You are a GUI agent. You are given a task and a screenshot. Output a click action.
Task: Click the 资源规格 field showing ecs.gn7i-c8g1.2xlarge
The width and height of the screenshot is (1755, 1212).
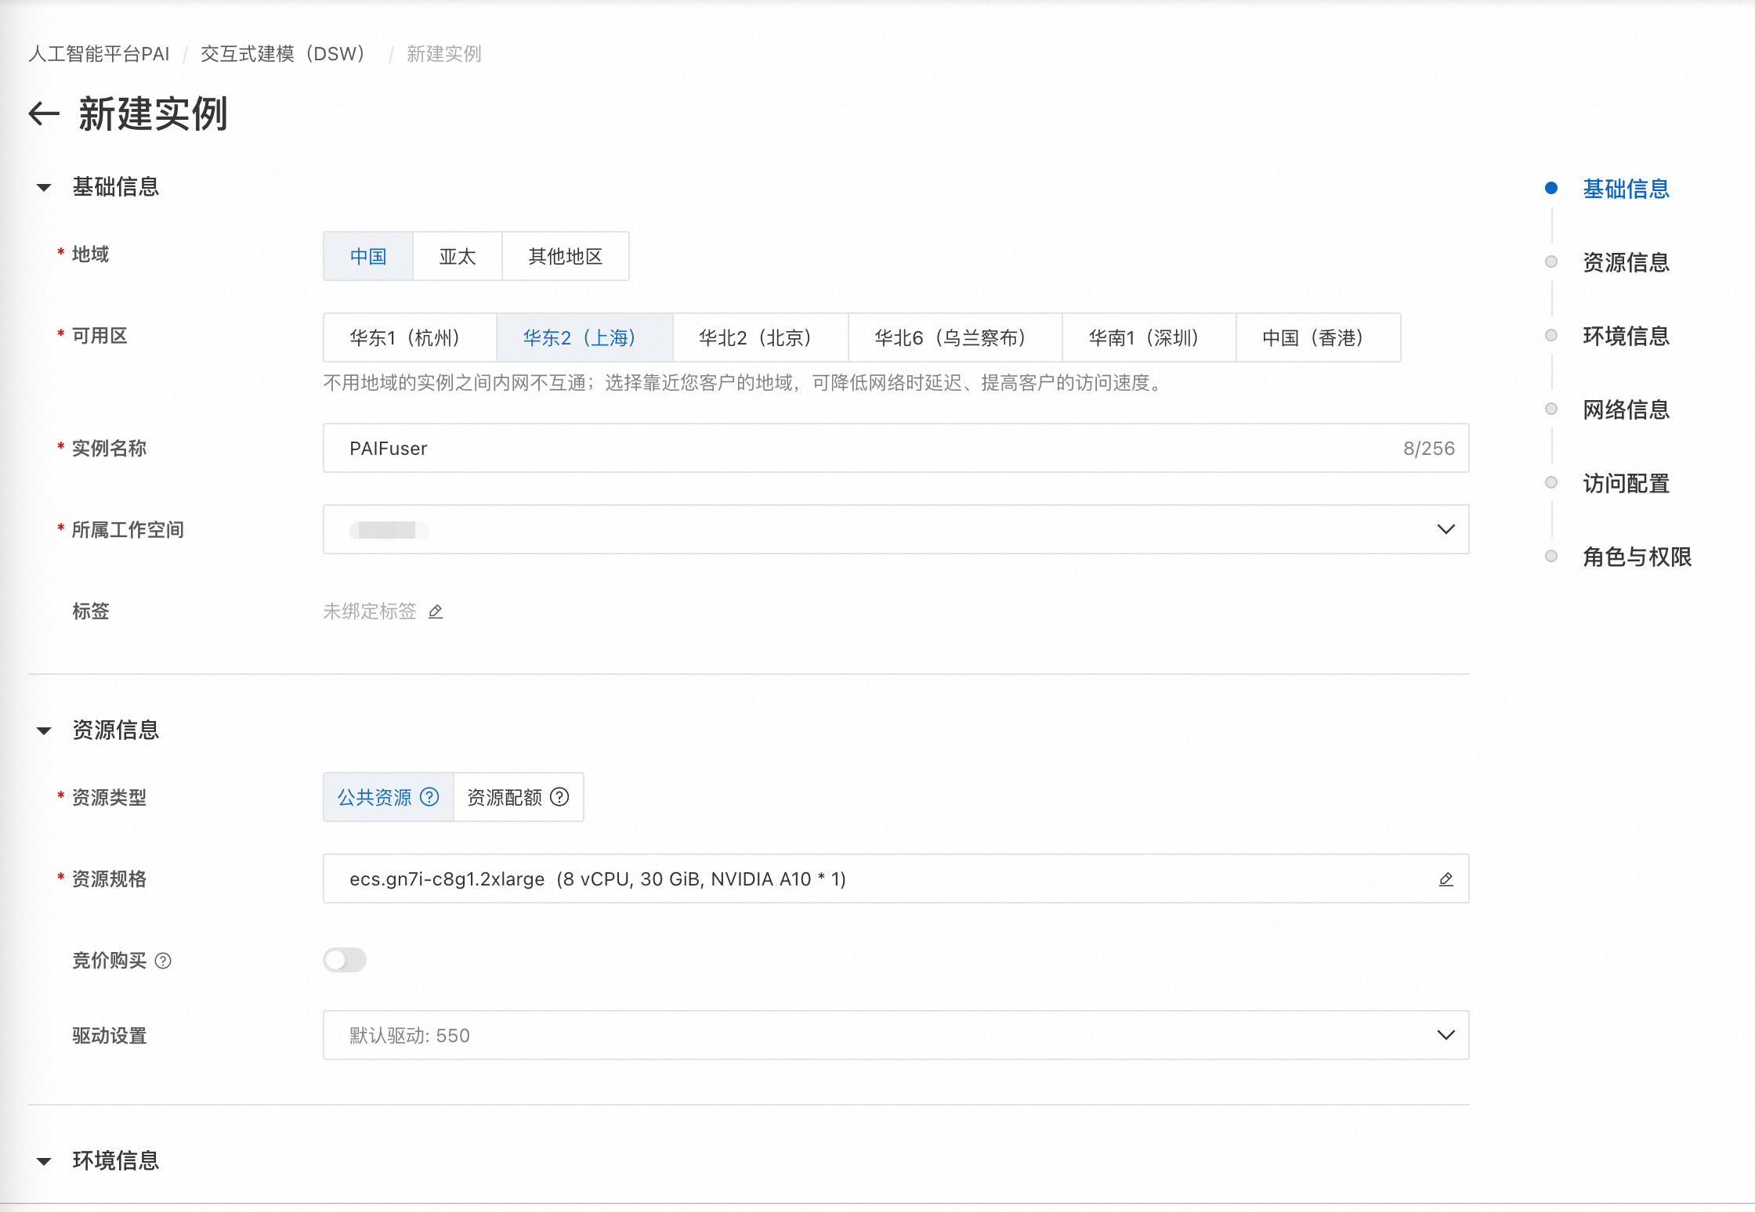click(896, 878)
